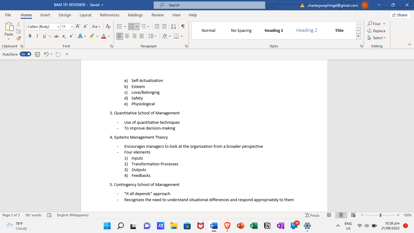Screen dimensions: 414x233
Task: Click the Copy icon in Clipboard group
Action: pos(18,31)
